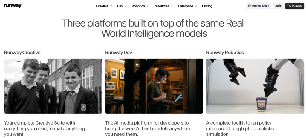Open the Runway Creative heading link
The width and height of the screenshot is (306, 138).
[22, 53]
